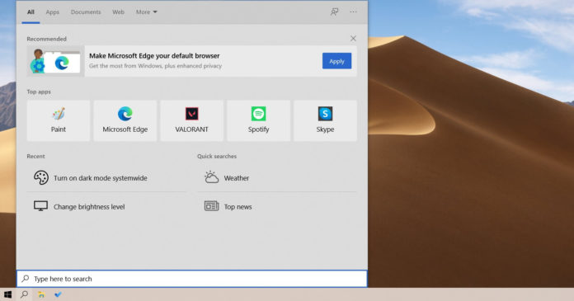
Task: Click the 'Type here to search' field
Action: tap(192, 279)
